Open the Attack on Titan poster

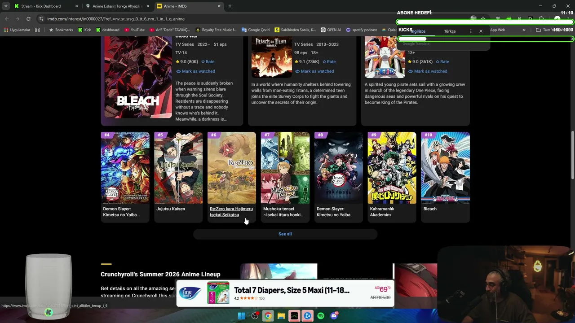point(271,58)
